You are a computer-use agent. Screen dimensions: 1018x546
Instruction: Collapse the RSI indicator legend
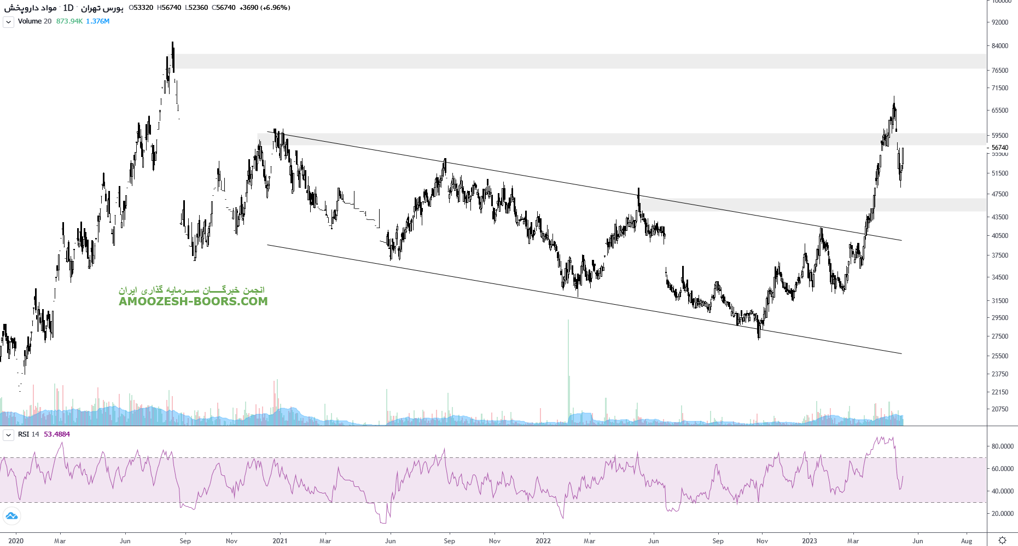pyautogui.click(x=8, y=435)
